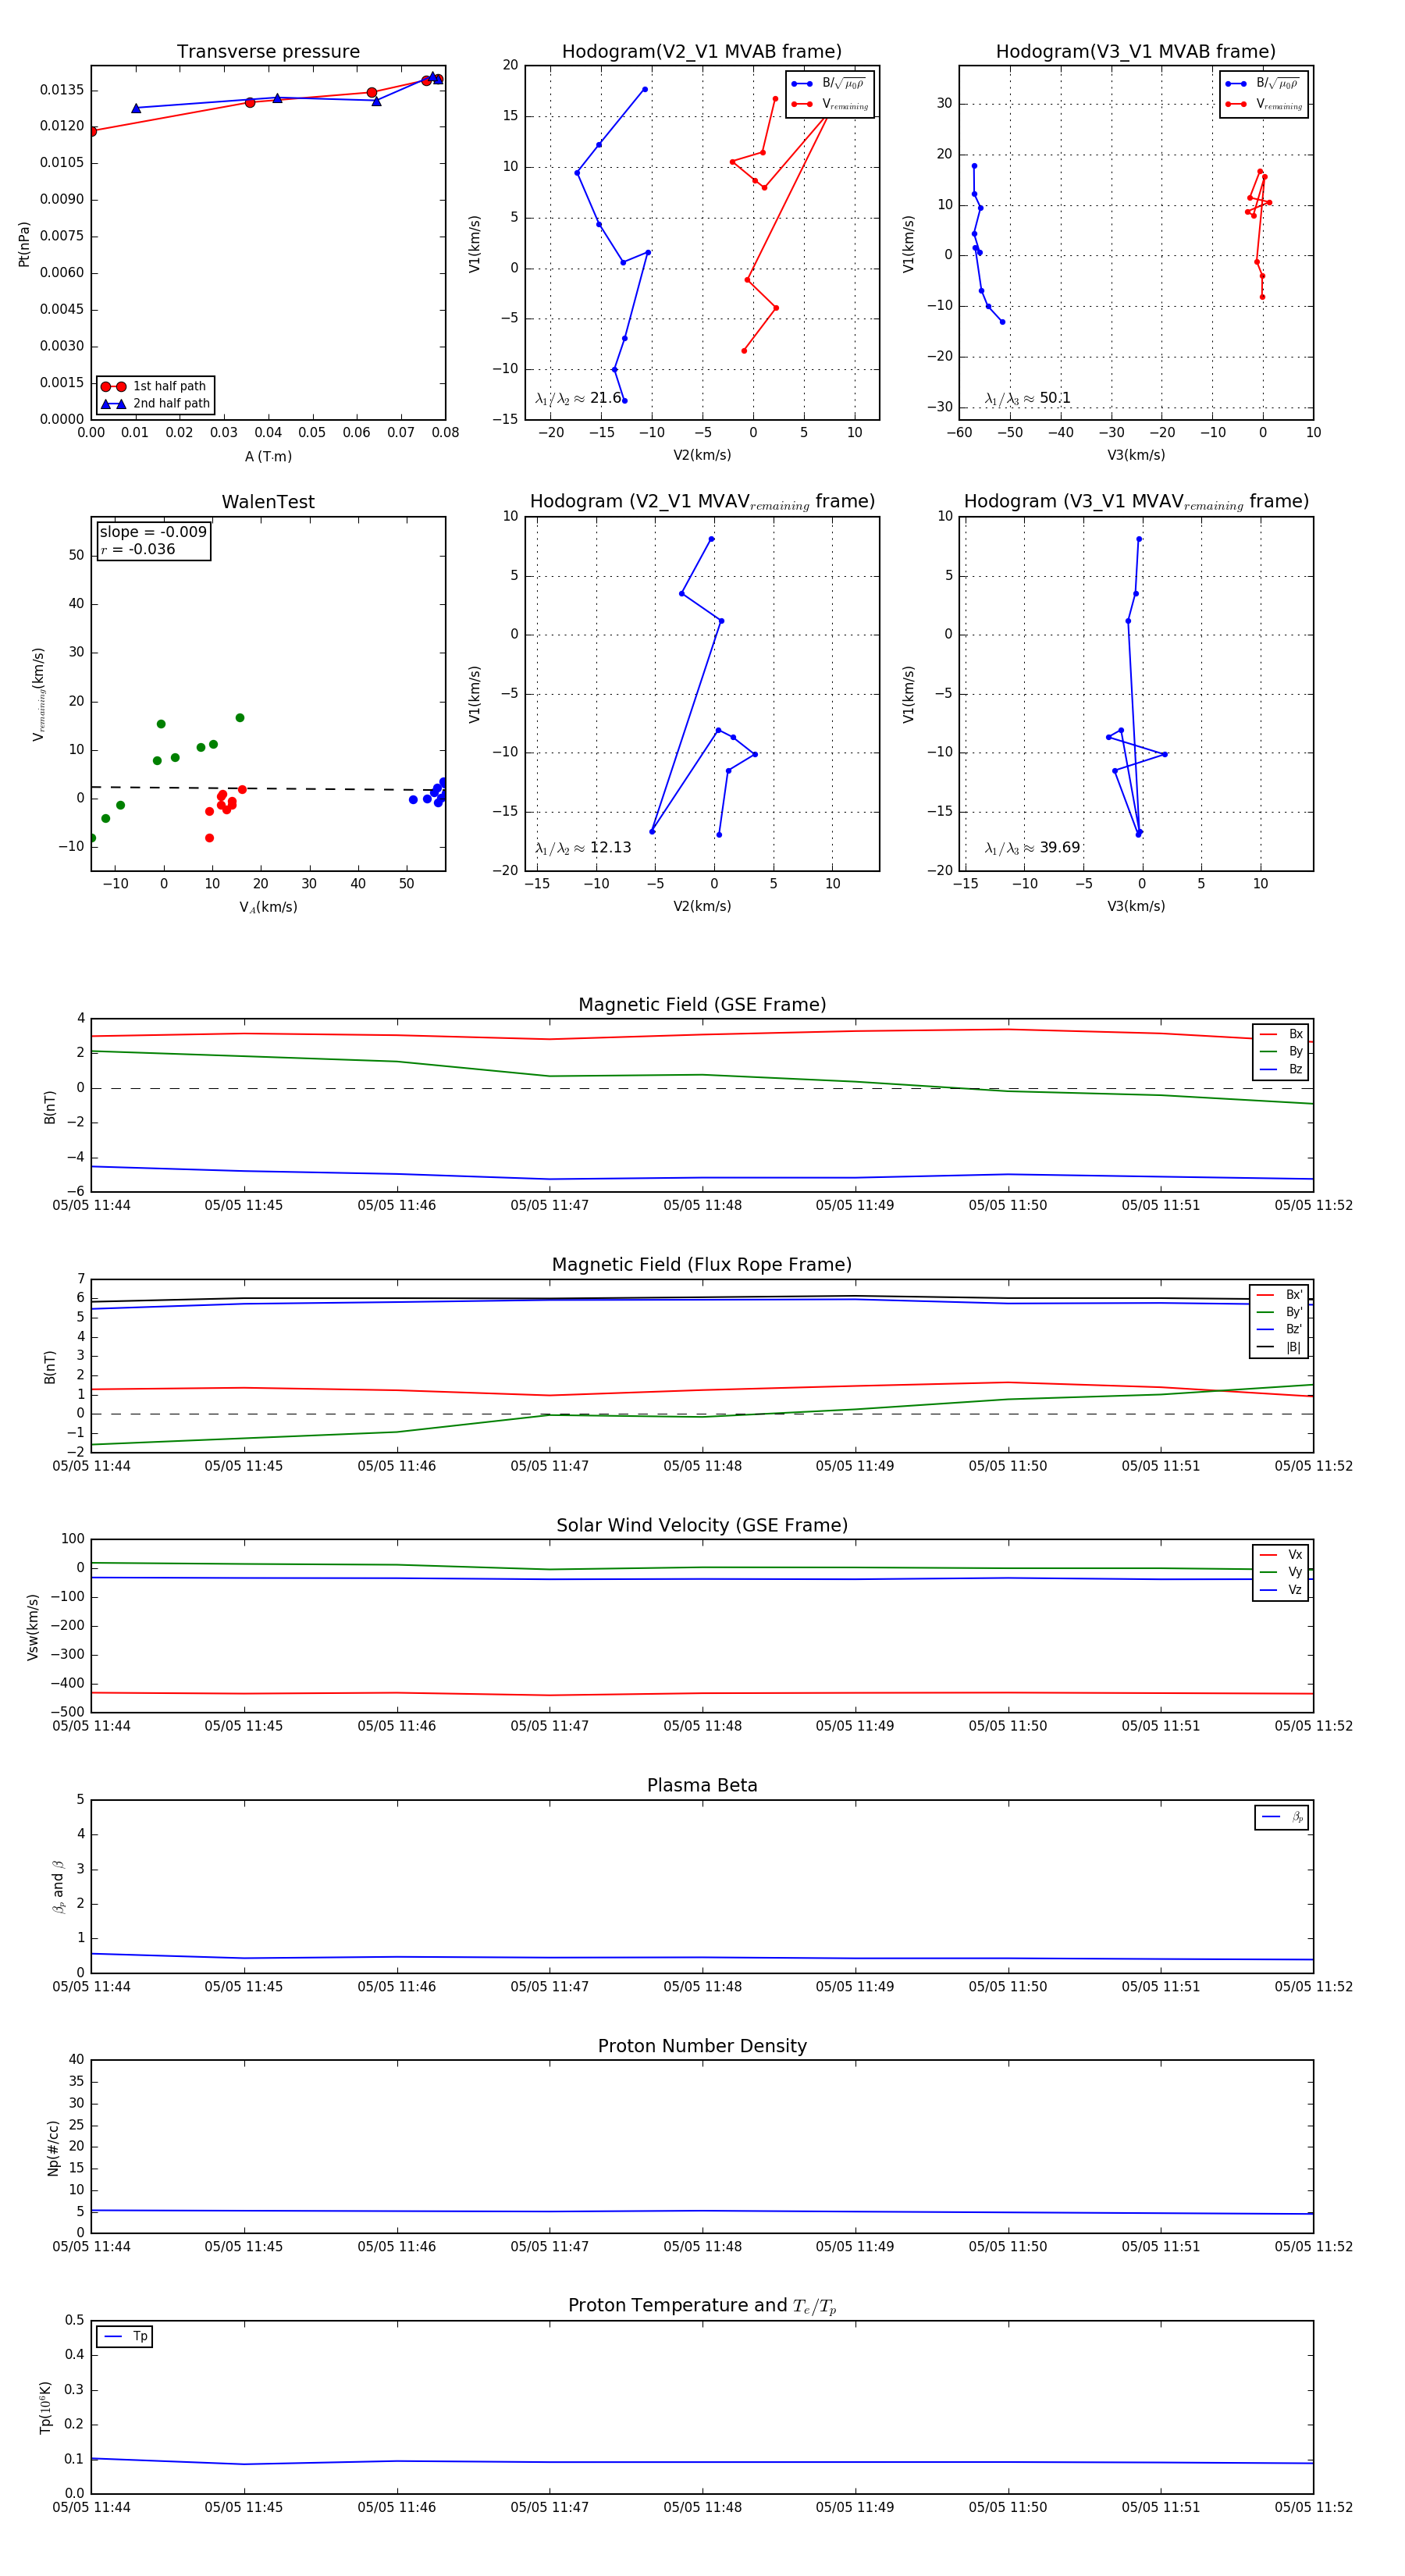Click the "λ1/λ3 ≈ 50.1" annotation
The image size is (1405, 2576).
point(1027,398)
